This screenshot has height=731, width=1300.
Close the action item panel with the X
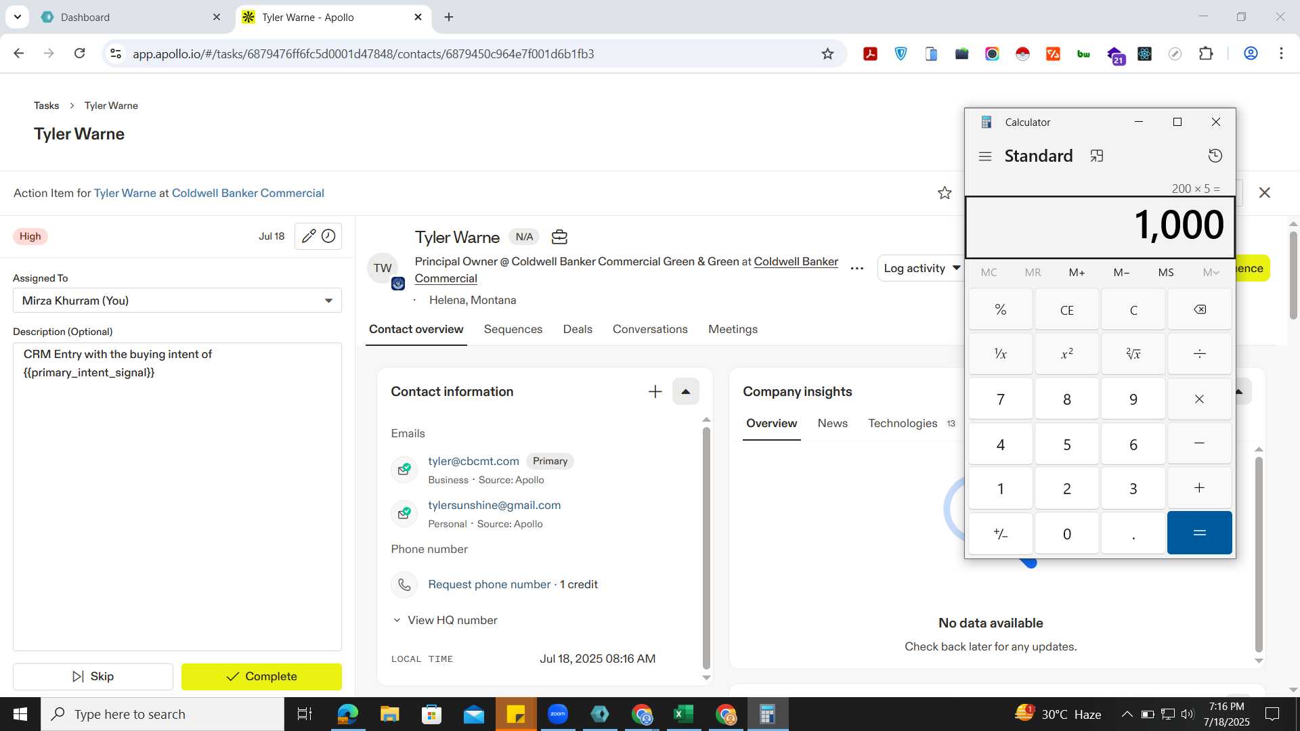point(1264,193)
